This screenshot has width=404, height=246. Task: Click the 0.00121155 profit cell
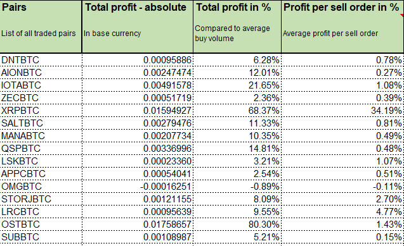[x=138, y=199]
